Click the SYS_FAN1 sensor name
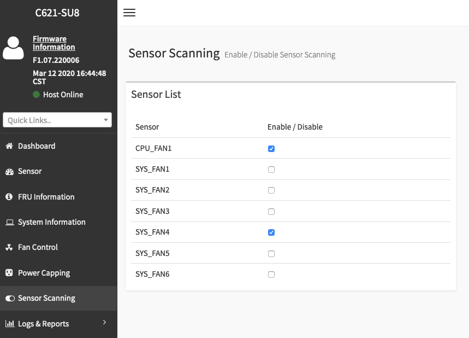Screen dimensions: 469x338 152,169
